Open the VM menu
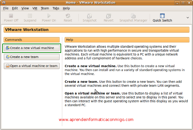193x130 pixels. 35,8
